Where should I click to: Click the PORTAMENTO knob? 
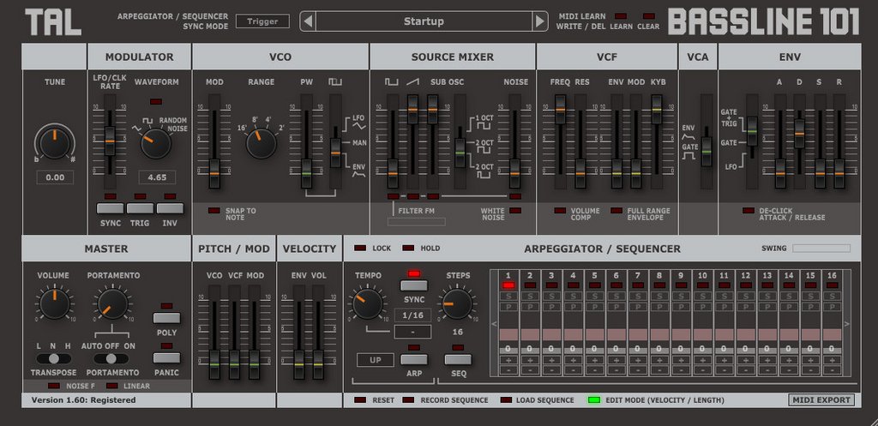pos(112,304)
